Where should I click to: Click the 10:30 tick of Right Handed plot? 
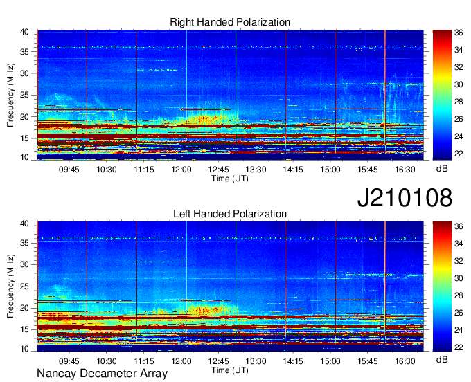coord(107,170)
